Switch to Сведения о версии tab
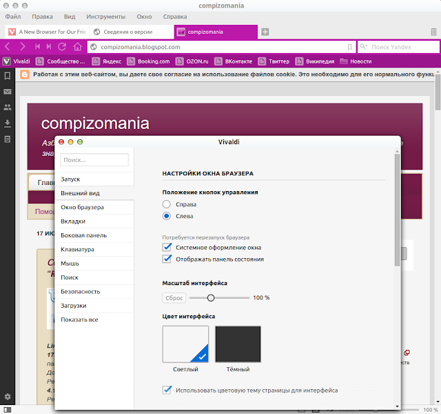The width and height of the screenshot is (441, 414). [132, 32]
